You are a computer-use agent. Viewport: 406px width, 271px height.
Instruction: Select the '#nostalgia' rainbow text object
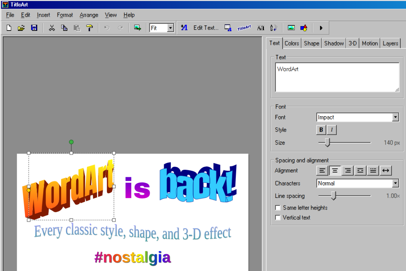click(133, 258)
